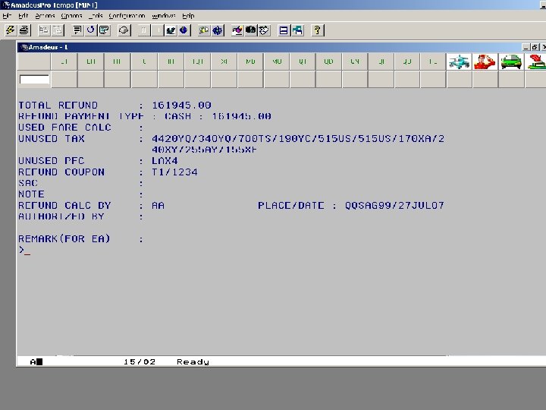Image resolution: width=546 pixels, height=410 pixels.
Task: Click the tax line starting with 4420YQ
Action: [x=298, y=138]
